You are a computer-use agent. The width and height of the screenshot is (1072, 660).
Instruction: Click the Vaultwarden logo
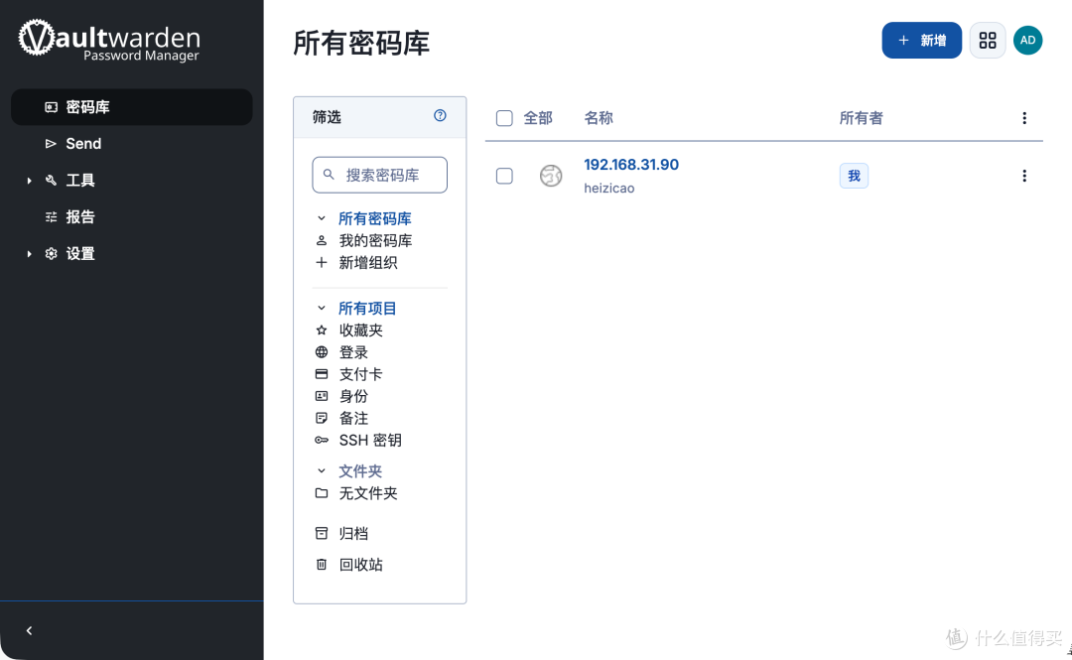[x=109, y=40]
